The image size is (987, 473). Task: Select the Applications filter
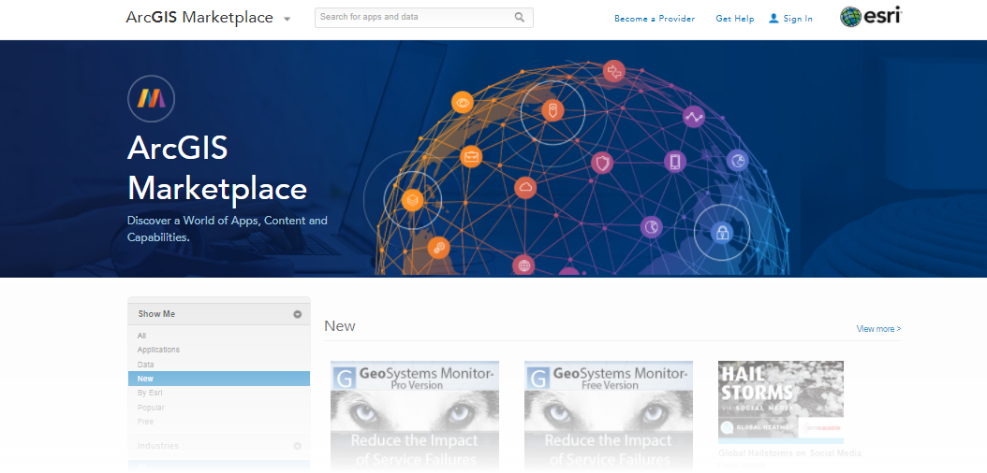[x=158, y=350]
